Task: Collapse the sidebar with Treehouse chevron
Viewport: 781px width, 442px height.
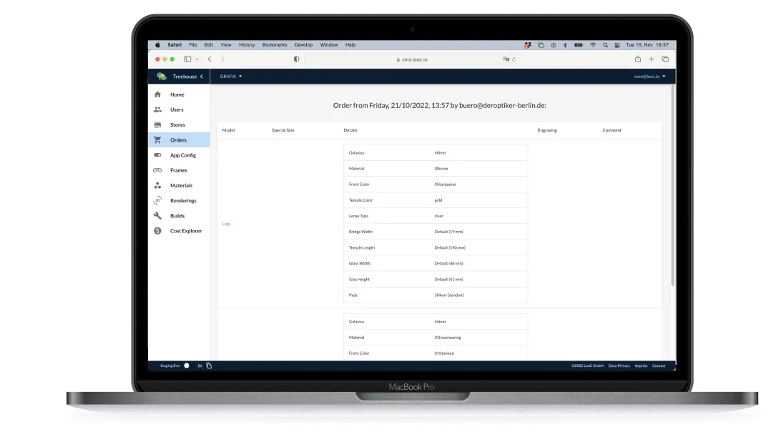Action: 202,77
